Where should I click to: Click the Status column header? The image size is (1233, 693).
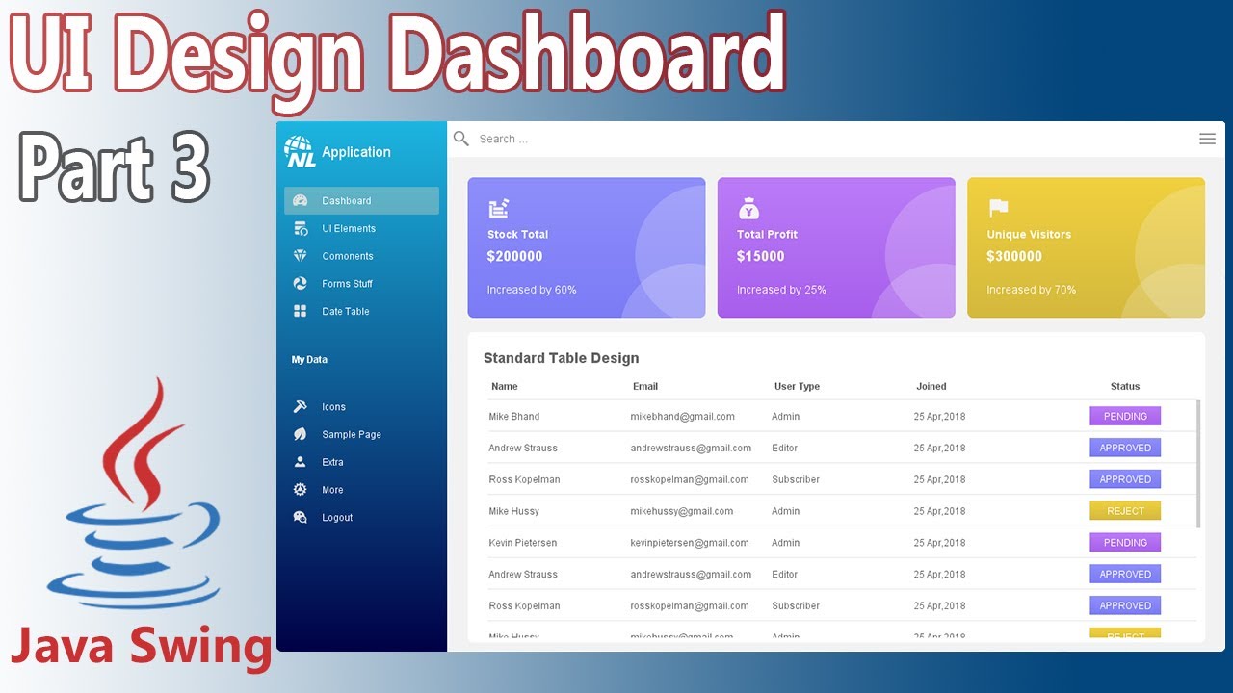click(1125, 386)
